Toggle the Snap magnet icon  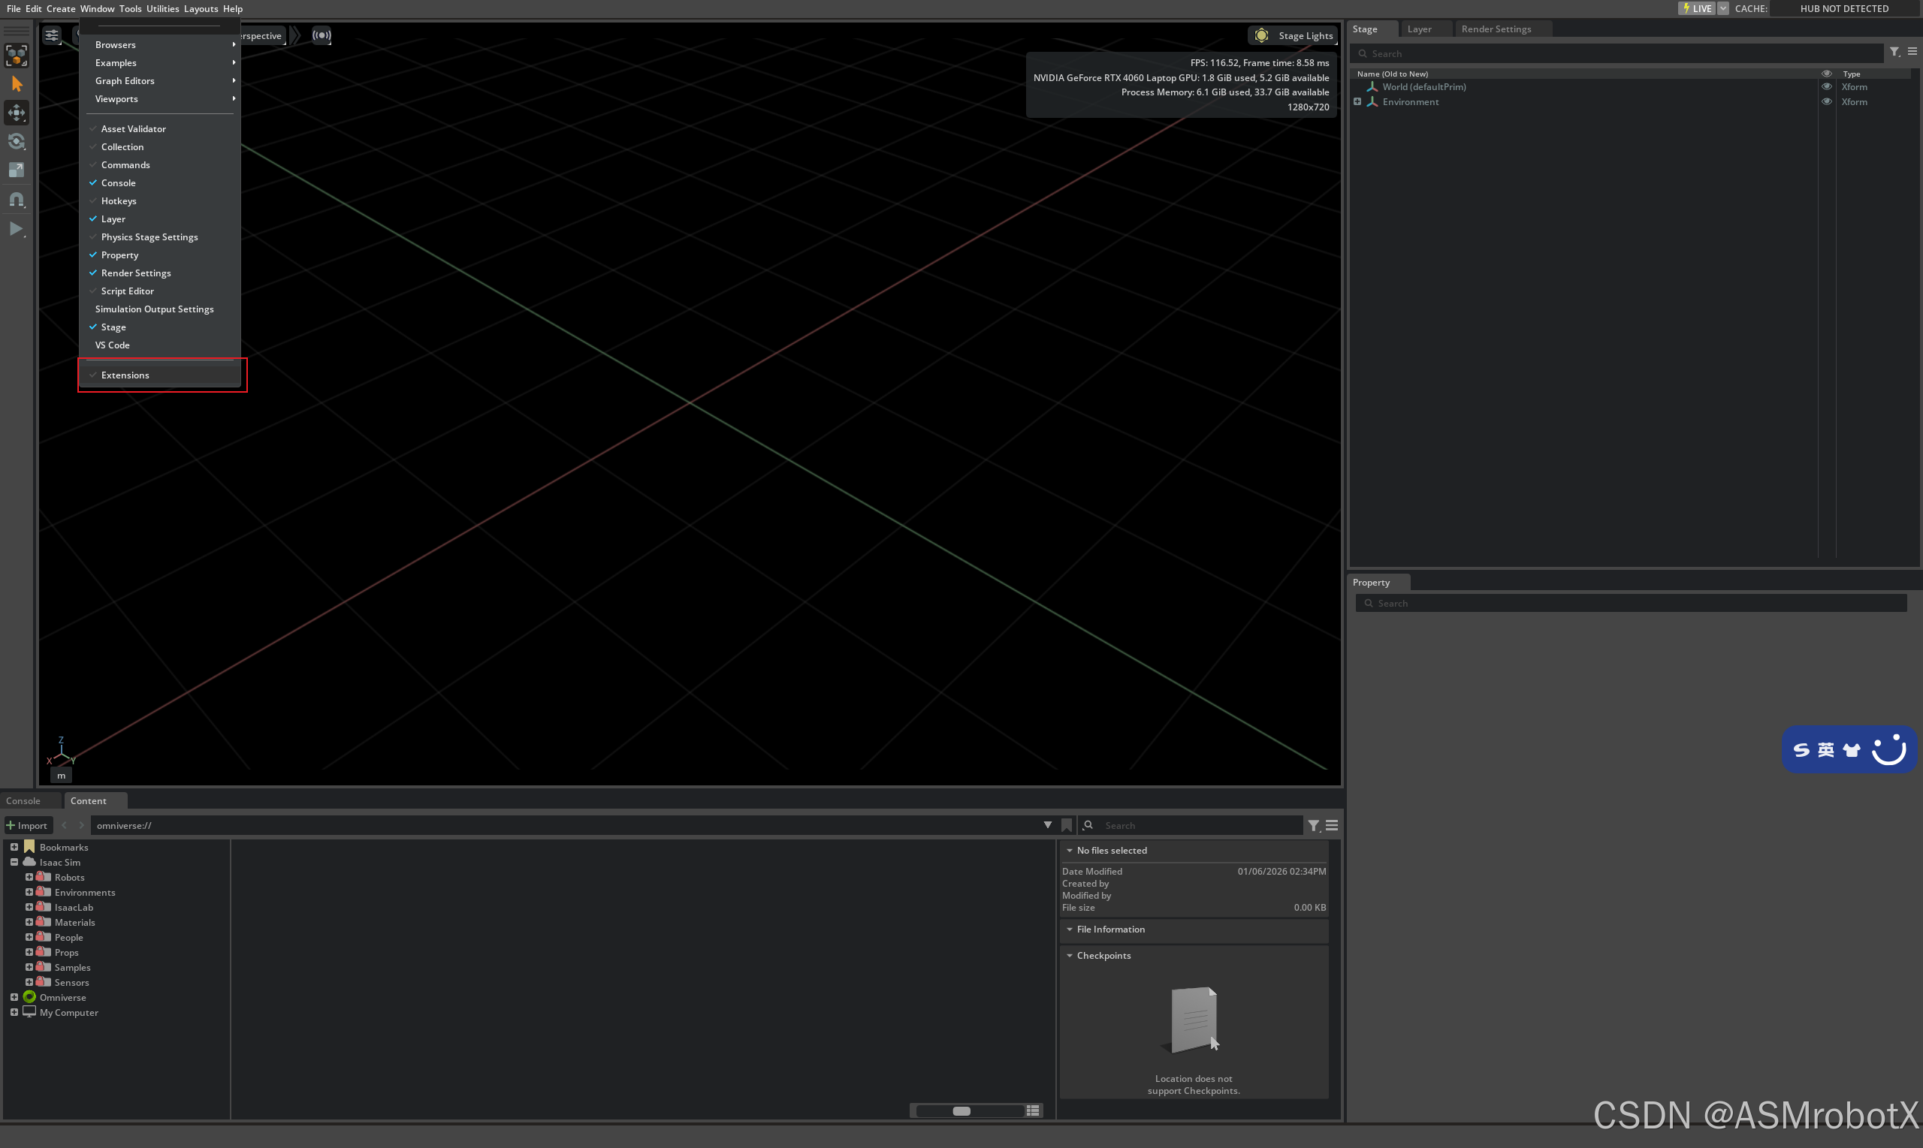click(x=17, y=200)
